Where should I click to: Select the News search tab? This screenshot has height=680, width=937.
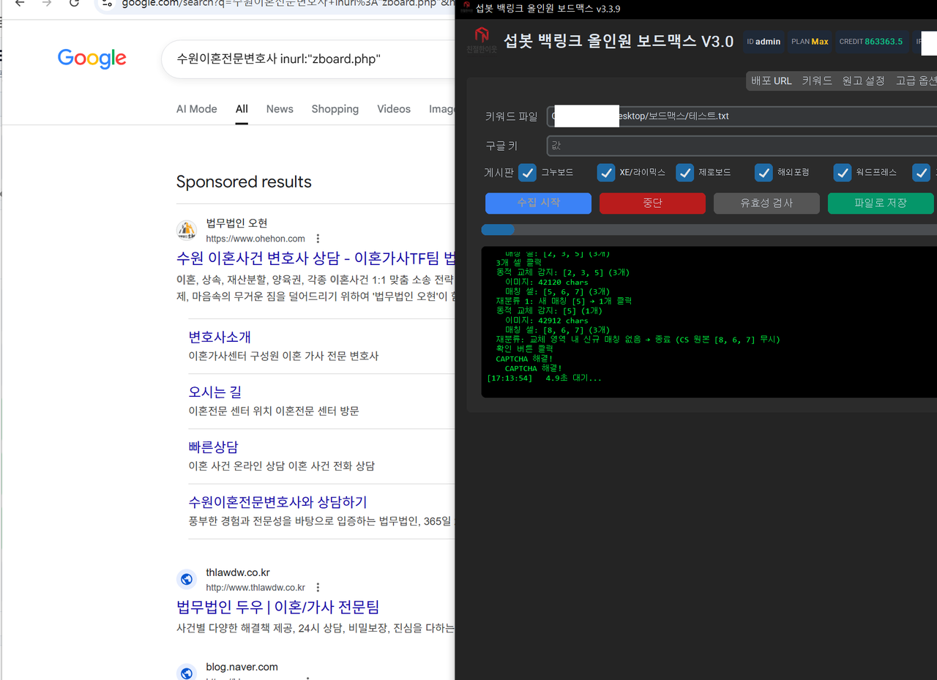pyautogui.click(x=280, y=109)
